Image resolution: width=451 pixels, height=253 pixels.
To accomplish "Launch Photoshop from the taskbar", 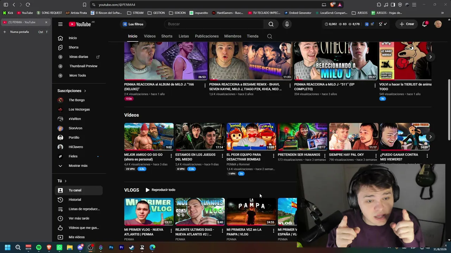I will (x=111, y=247).
